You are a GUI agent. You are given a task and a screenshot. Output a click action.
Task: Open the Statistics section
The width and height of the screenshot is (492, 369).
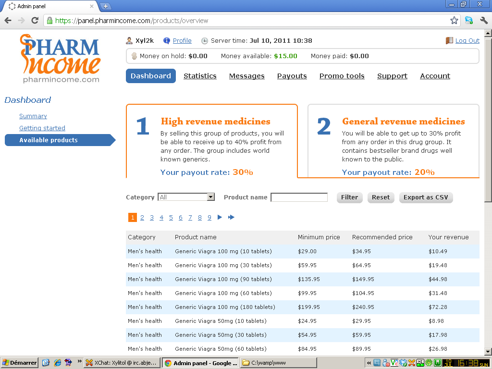click(x=200, y=76)
